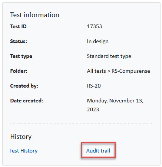Image resolution: width=162 pixels, height=167 pixels.
Task: Click 'RS-Compusense' in the folder path
Action: (131, 71)
